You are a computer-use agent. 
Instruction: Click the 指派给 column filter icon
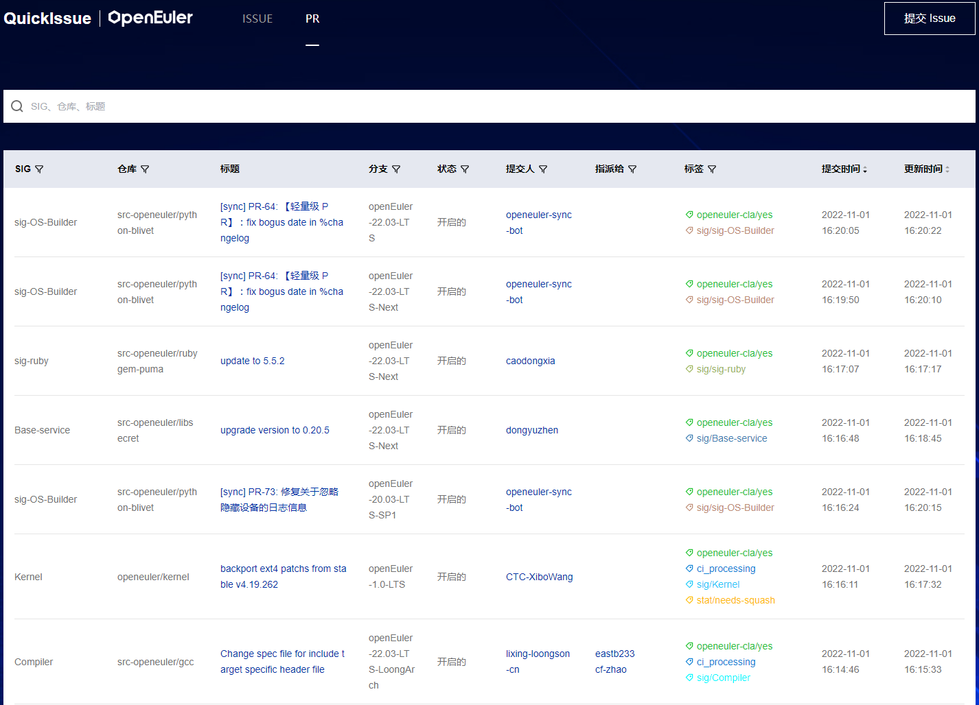pos(632,169)
